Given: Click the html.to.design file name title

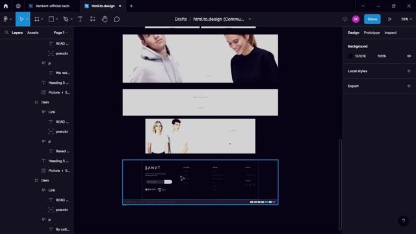Looking at the screenshot, I should tap(218, 19).
